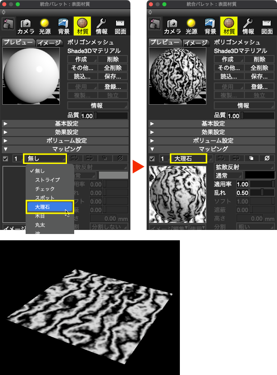Click the eyedropper surface icon in the left palette

8,24
